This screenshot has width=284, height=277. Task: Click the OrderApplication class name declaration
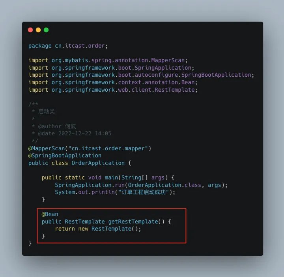tap(98, 163)
